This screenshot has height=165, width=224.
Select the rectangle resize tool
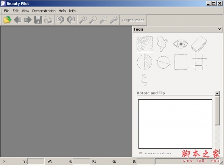coord(181,62)
